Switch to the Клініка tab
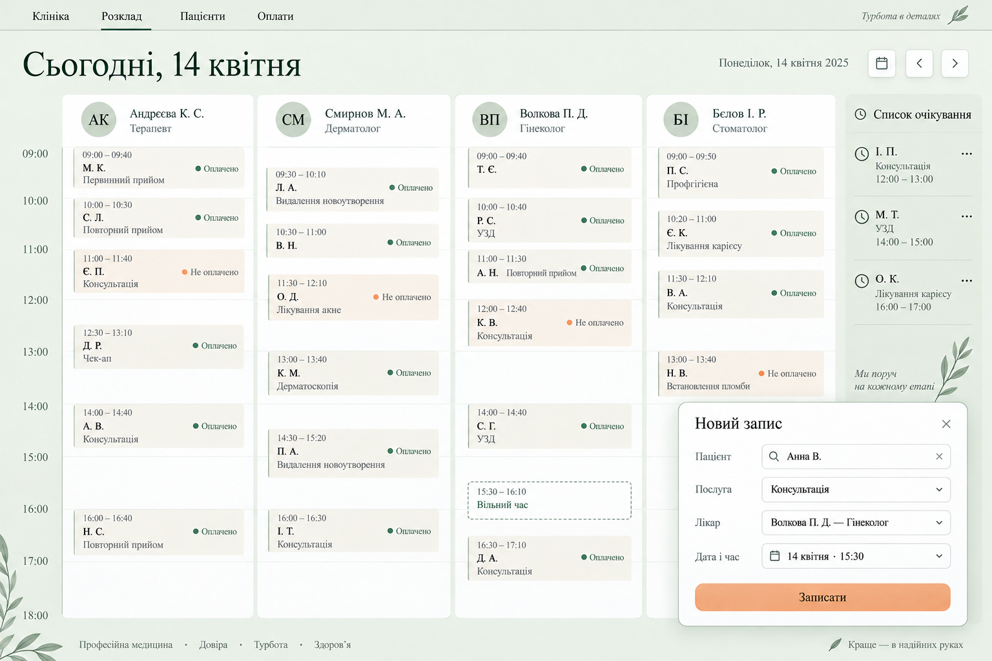992x661 pixels. coord(51,16)
